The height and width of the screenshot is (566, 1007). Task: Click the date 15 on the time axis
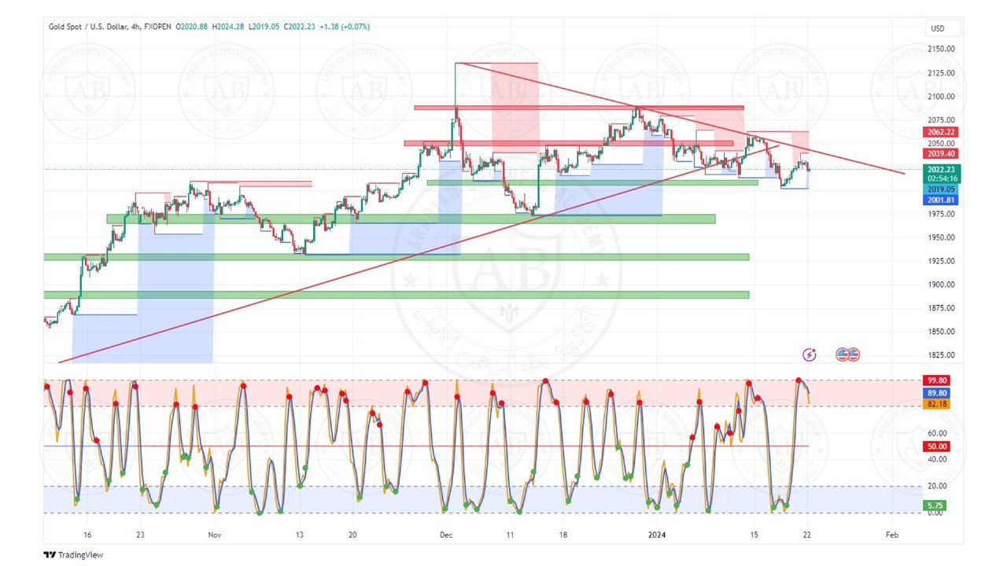[754, 535]
